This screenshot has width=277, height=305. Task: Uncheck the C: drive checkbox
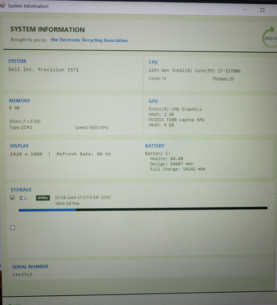12,198
